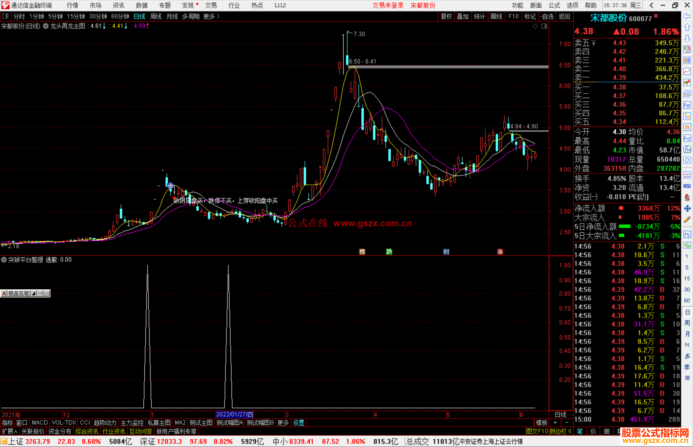The width and height of the screenshot is (693, 447).
Task: Click the chart layout icon near top-right of chart
Action: (544, 26)
